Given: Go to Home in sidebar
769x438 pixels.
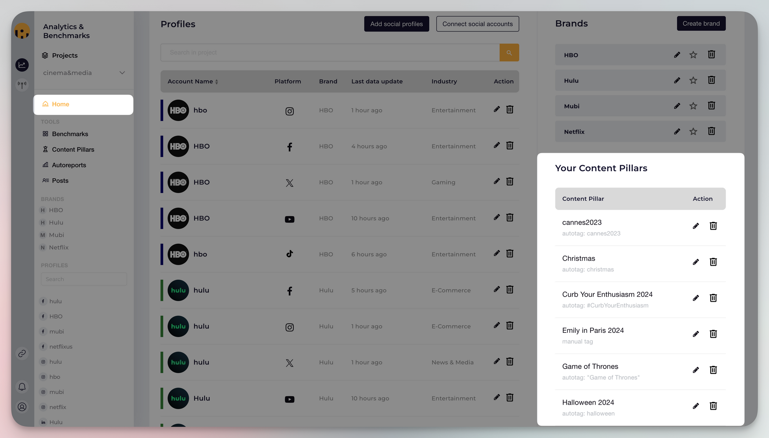Looking at the screenshot, I should pyautogui.click(x=83, y=104).
